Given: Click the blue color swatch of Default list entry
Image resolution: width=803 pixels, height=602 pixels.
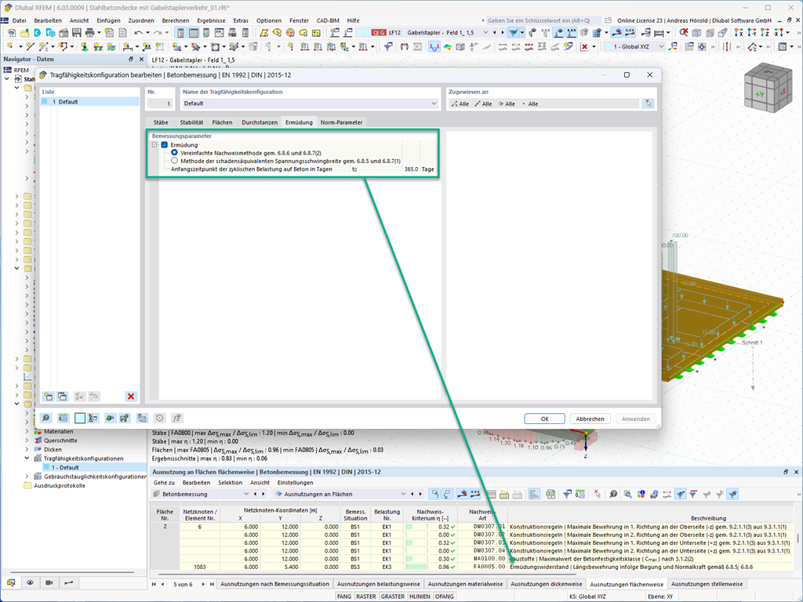Looking at the screenshot, I should 45,102.
